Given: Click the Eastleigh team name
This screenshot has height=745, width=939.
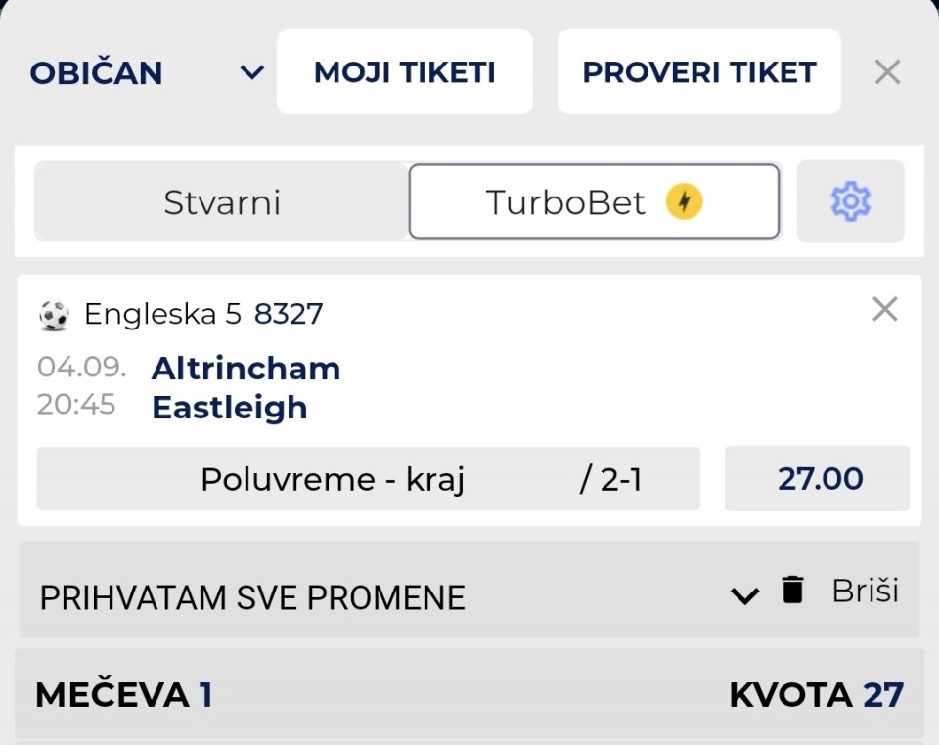Looking at the screenshot, I should click(x=229, y=408).
